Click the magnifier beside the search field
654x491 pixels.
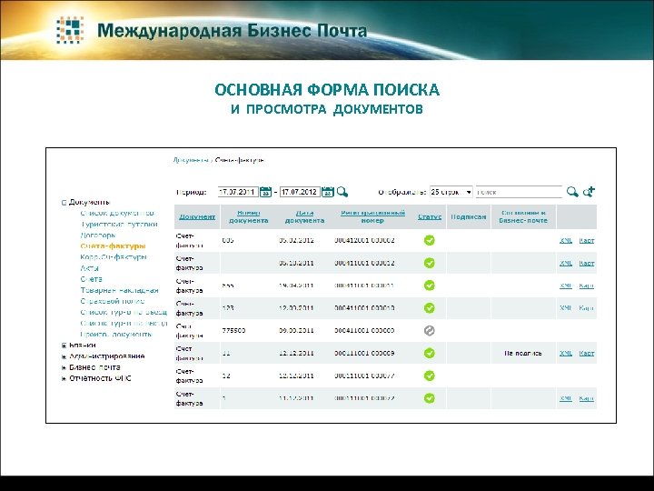pyautogui.click(x=572, y=192)
